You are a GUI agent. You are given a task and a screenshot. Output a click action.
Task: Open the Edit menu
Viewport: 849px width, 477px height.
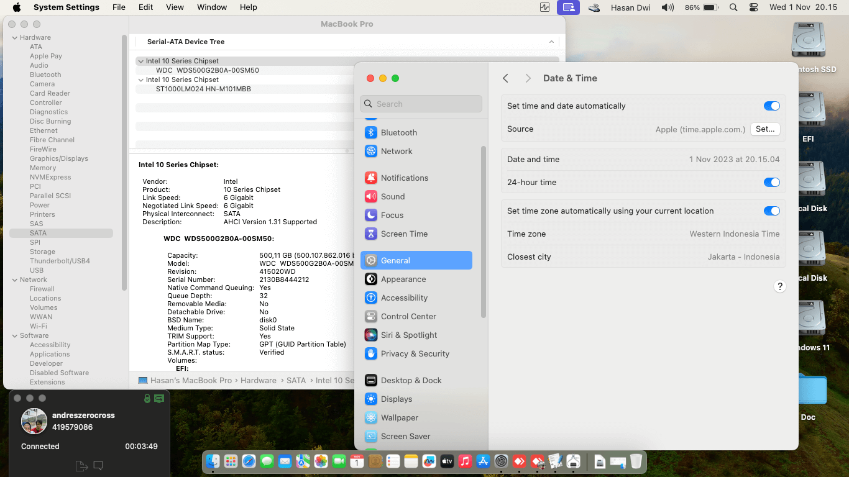point(145,7)
